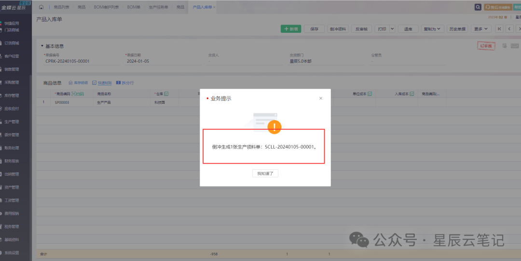
Task: Click the search magnifier icon at top
Action: tap(478, 7)
